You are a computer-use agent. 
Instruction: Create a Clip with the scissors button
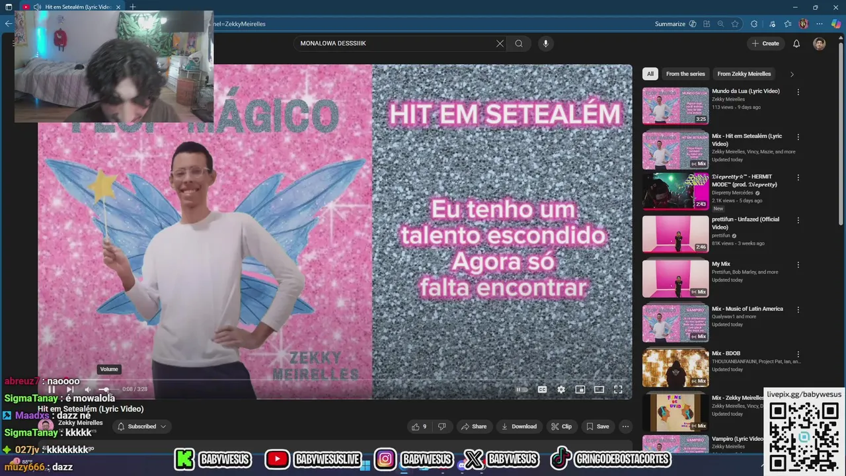tap(561, 426)
